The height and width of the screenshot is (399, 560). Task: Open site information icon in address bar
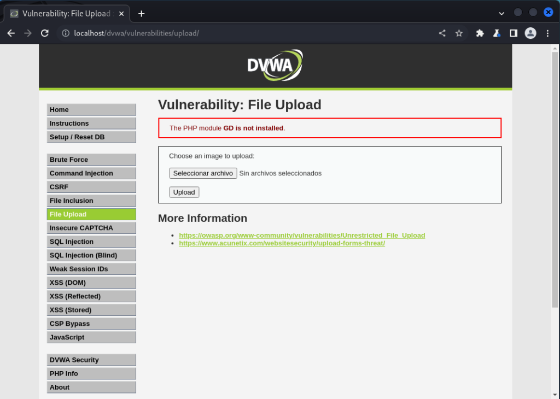(x=66, y=33)
